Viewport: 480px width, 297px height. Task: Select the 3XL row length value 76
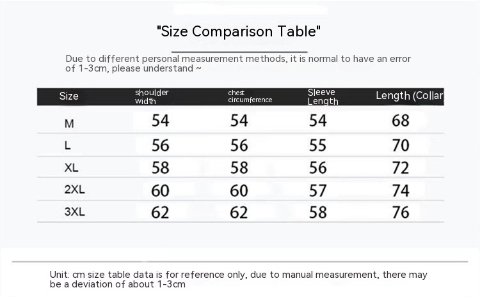pos(401,213)
